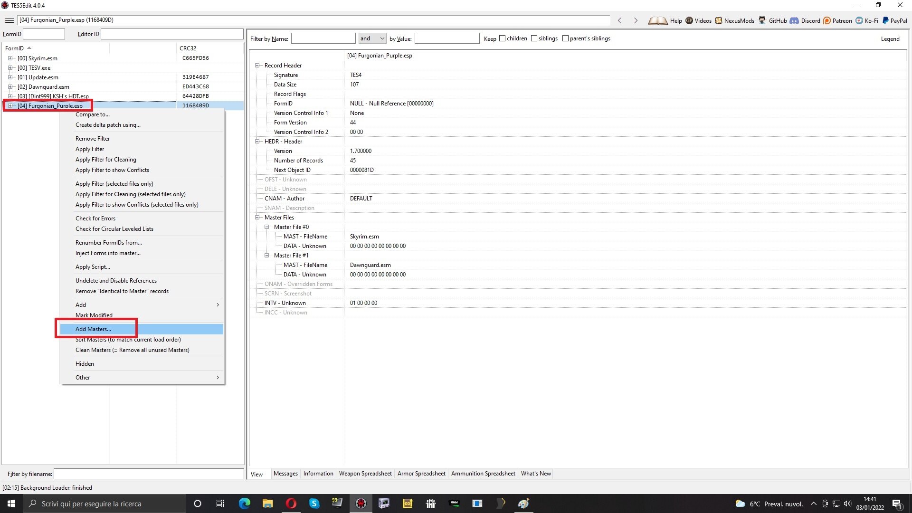Launch Opera browser from the taskbar
The width and height of the screenshot is (912, 513).
[291, 503]
